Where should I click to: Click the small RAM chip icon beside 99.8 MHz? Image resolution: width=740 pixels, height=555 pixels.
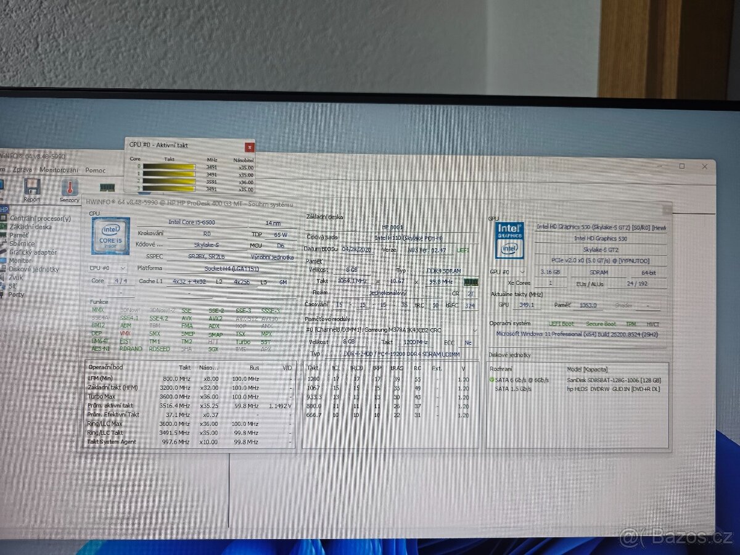(x=470, y=282)
